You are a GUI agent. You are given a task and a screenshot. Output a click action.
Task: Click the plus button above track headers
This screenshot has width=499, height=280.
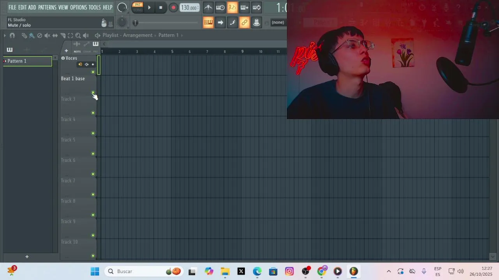pyautogui.click(x=66, y=51)
